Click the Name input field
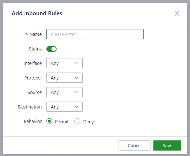The height and width of the screenshot is (156, 190). click(x=95, y=34)
